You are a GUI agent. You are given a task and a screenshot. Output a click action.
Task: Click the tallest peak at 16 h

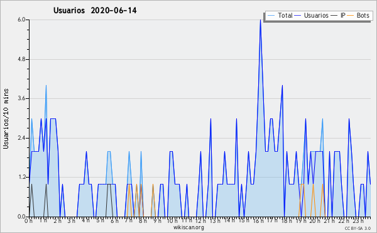click(x=260, y=20)
